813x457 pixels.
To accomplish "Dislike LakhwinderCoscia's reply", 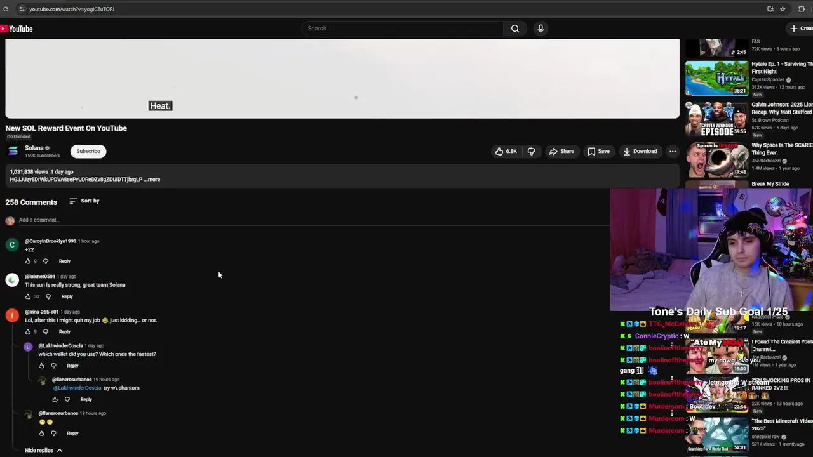I will [53, 366].
